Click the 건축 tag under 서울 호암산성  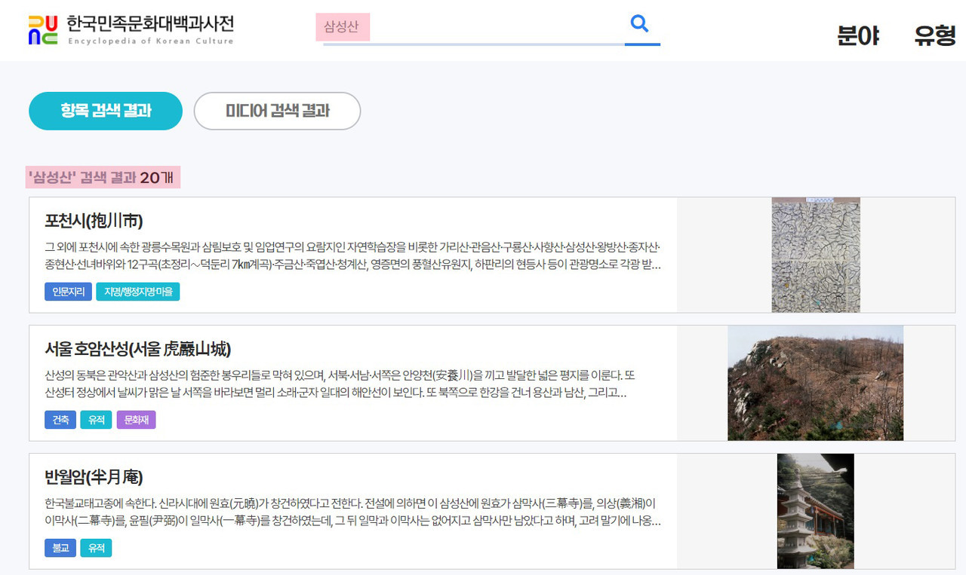[x=60, y=420]
